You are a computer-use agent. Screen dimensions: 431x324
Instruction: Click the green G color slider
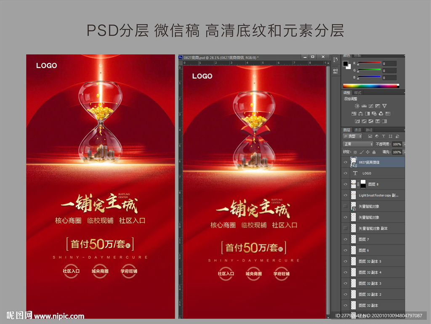(369, 70)
